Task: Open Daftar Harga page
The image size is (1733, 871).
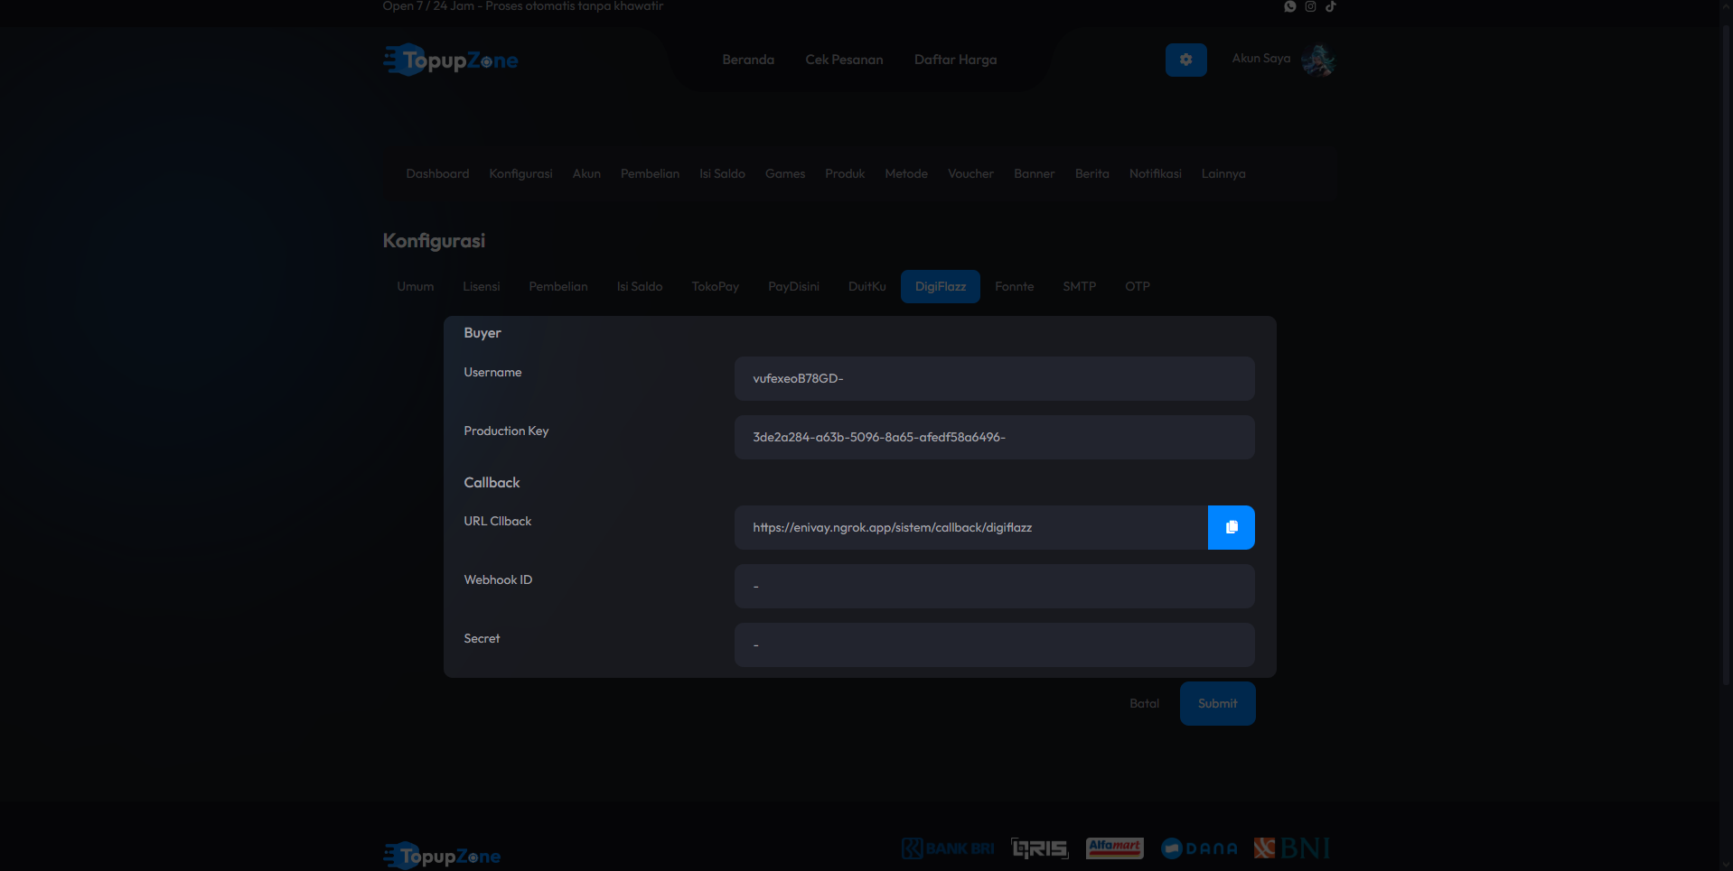Action: (x=955, y=60)
